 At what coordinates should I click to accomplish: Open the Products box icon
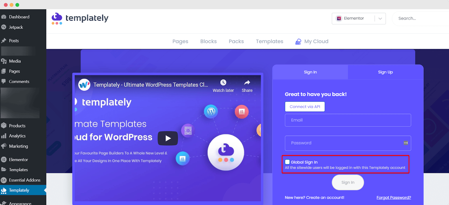4,126
